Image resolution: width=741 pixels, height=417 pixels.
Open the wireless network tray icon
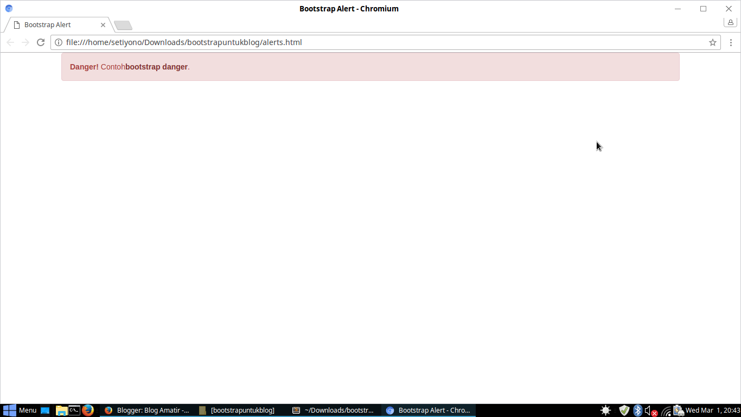click(666, 411)
